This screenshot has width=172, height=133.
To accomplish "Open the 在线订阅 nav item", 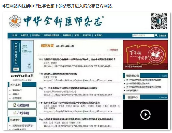I will coord(87,35).
